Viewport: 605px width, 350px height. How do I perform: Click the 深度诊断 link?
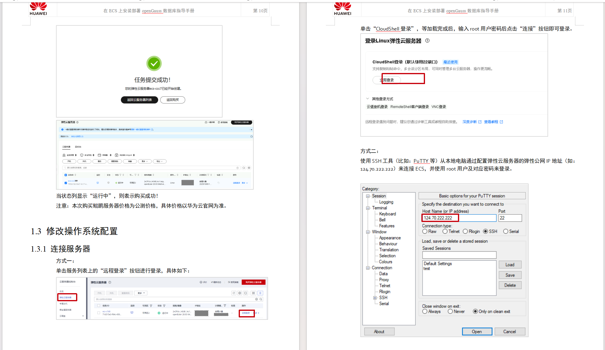[469, 122]
